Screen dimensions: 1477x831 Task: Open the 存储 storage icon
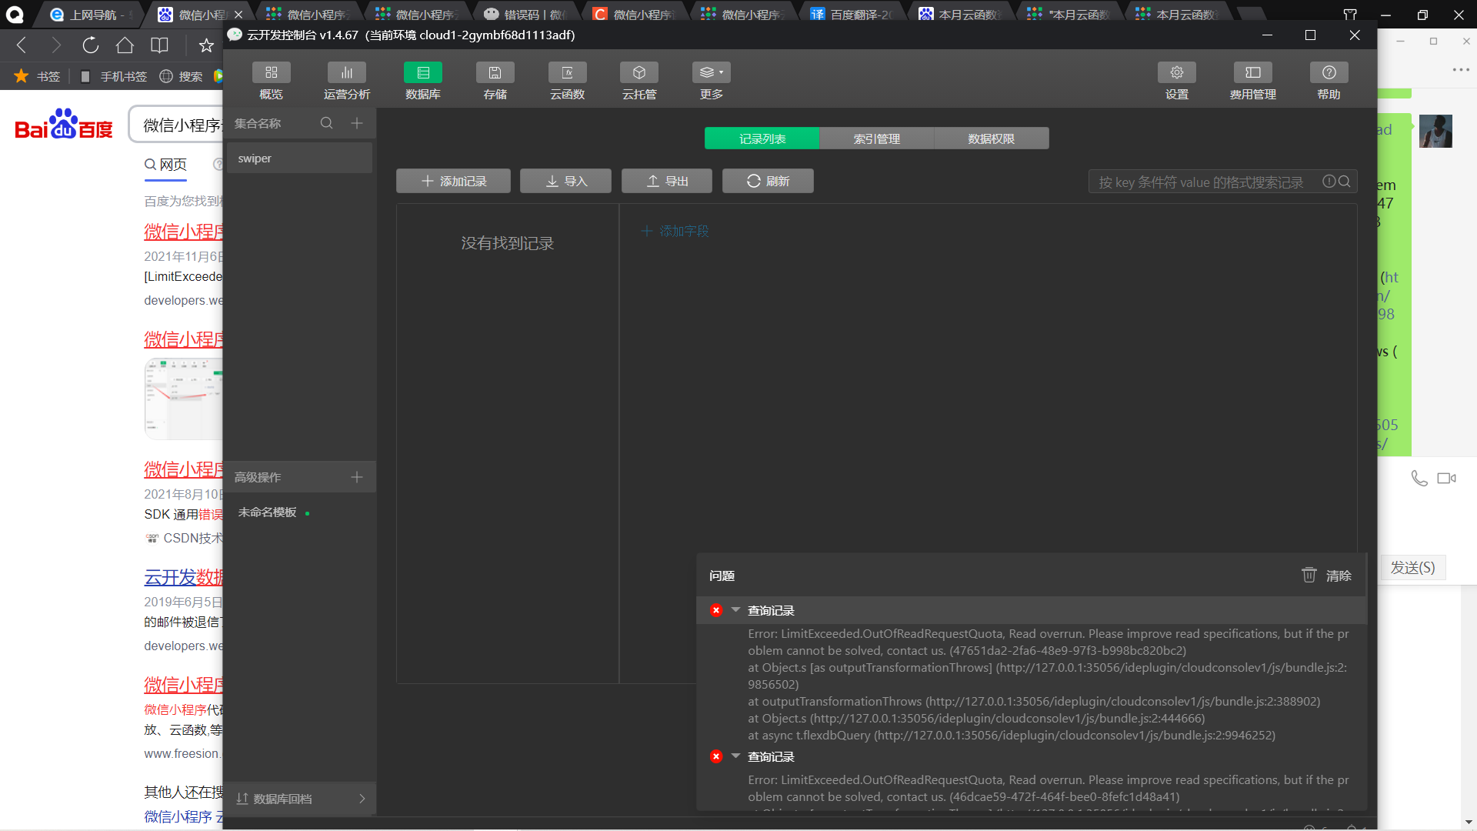pos(495,73)
